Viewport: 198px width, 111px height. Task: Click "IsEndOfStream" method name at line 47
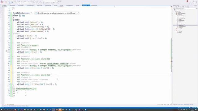36,31
